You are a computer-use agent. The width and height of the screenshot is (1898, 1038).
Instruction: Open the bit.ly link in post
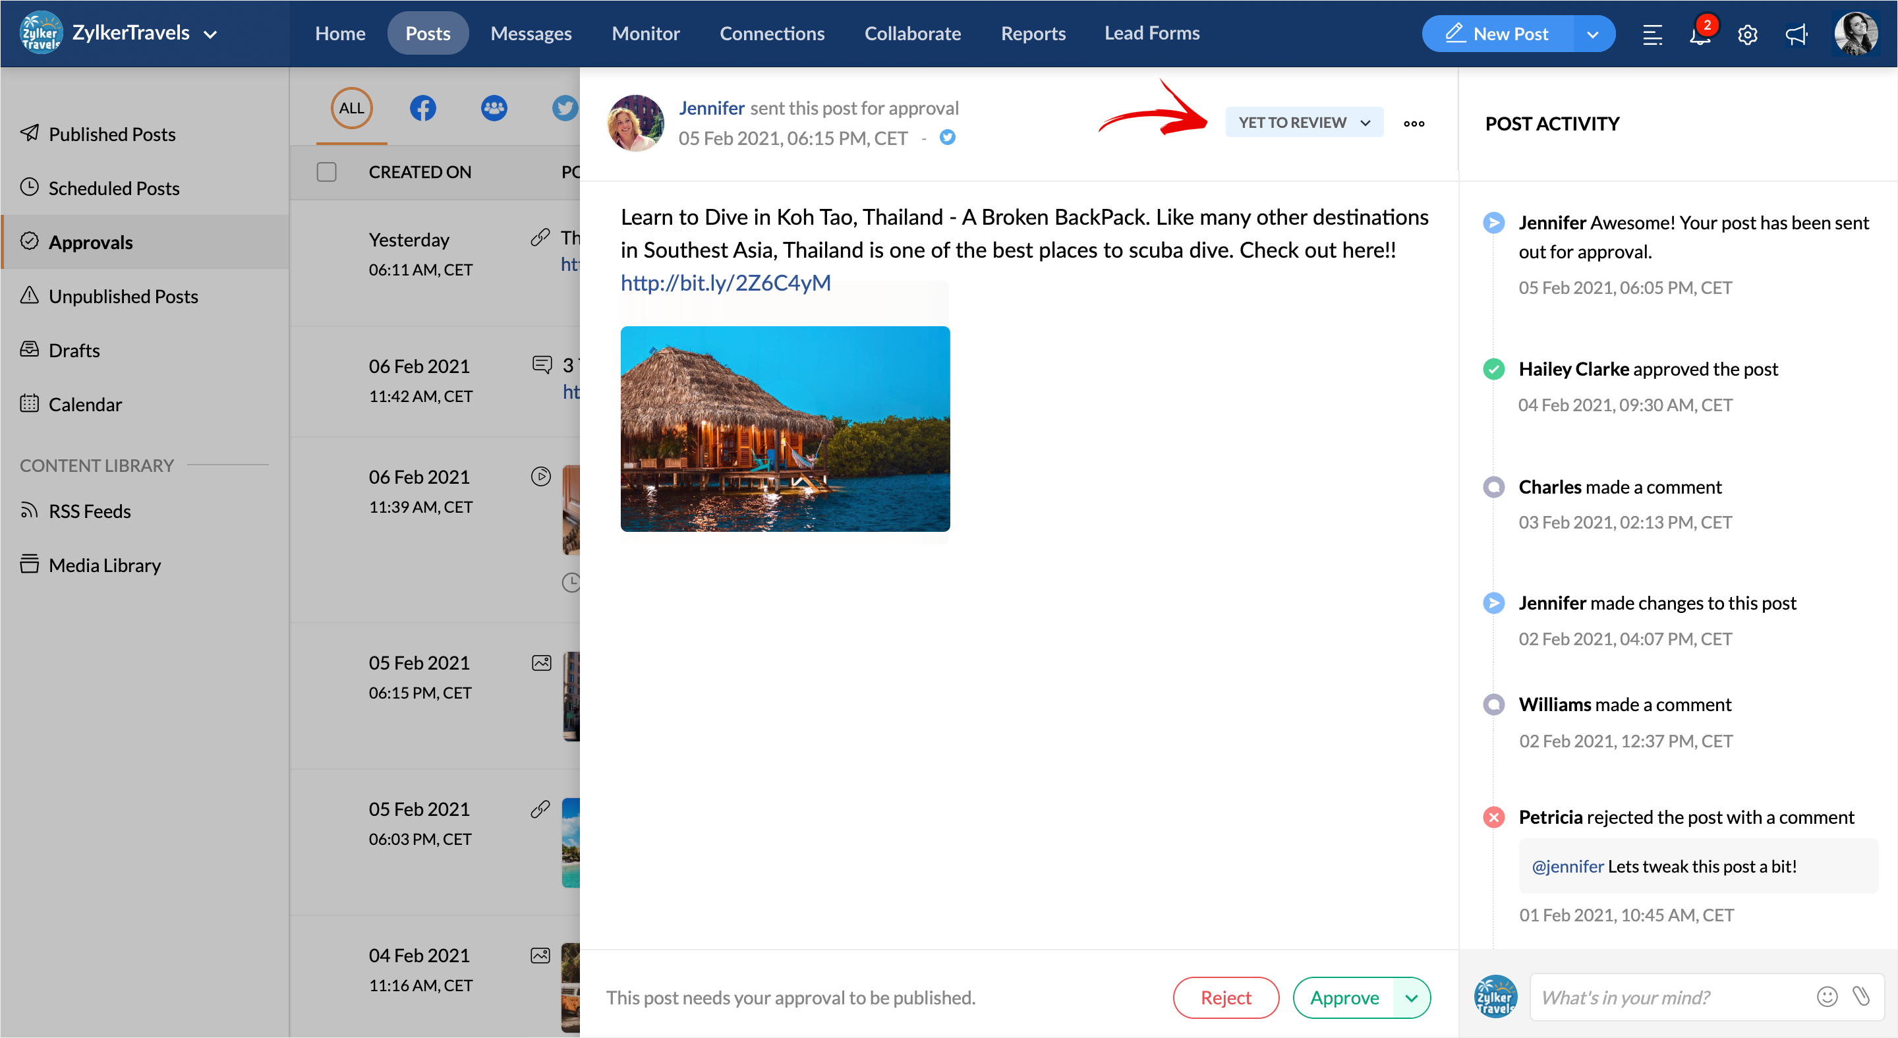pyautogui.click(x=725, y=283)
